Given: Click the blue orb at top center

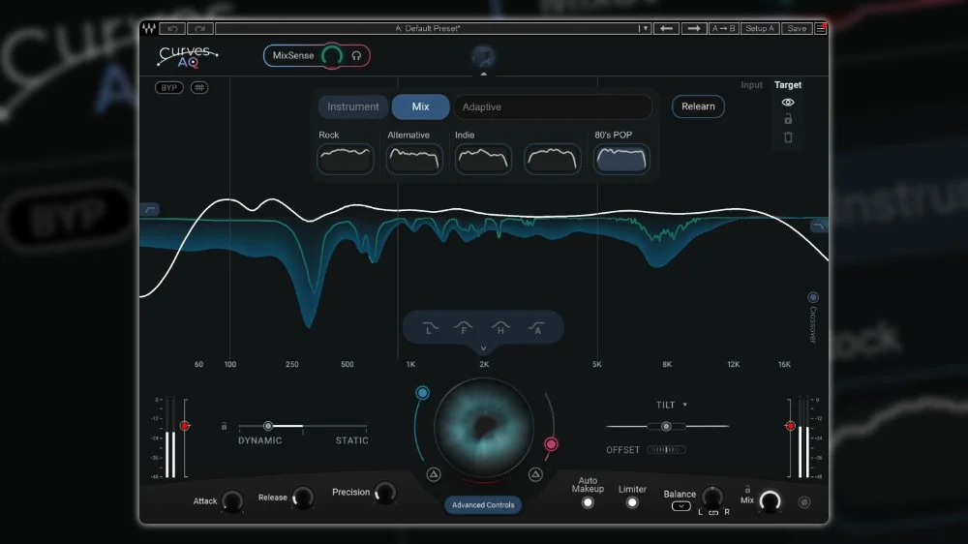Looking at the screenshot, I should [x=483, y=57].
